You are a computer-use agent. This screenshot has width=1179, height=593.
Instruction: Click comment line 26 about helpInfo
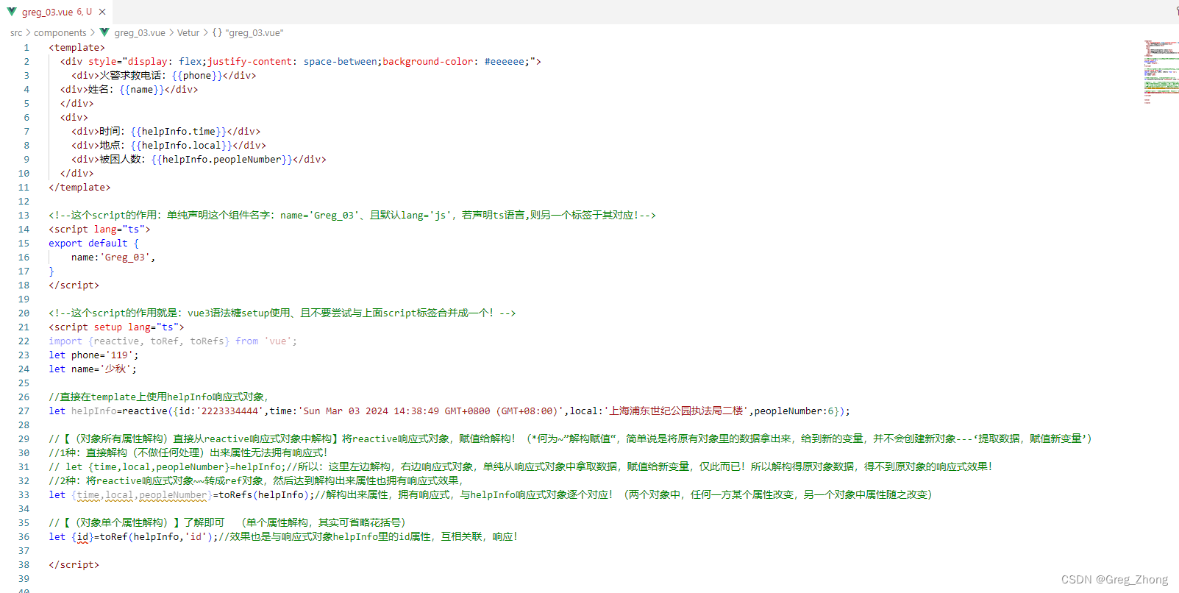click(x=159, y=397)
